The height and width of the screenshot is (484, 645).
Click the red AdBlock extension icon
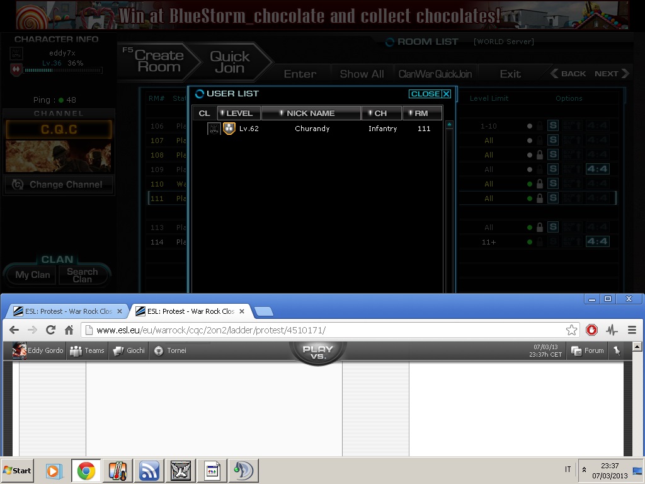point(591,330)
